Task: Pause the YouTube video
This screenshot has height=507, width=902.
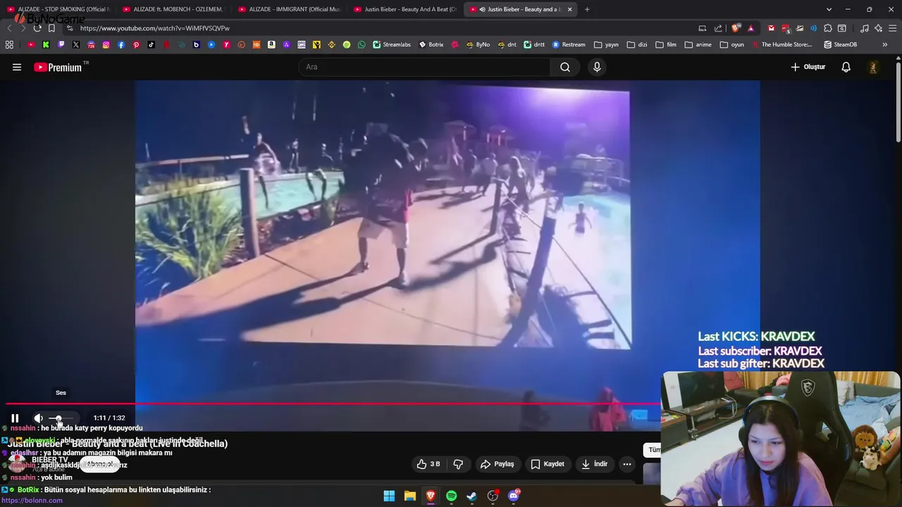Action: (15, 418)
